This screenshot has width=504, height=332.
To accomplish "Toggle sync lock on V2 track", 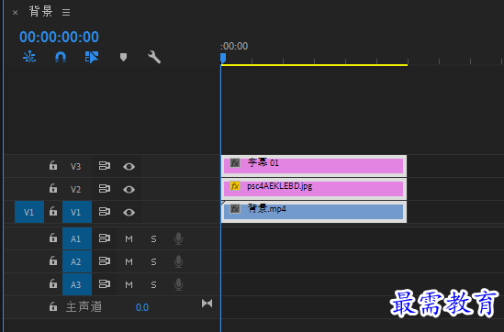I will pos(104,189).
